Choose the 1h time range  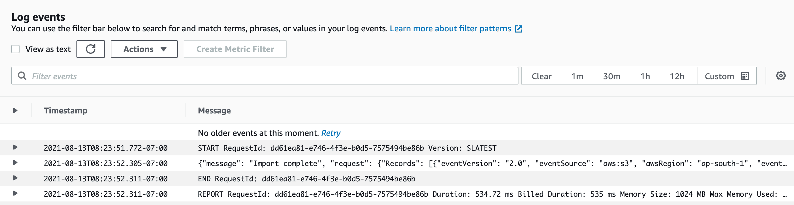click(645, 76)
